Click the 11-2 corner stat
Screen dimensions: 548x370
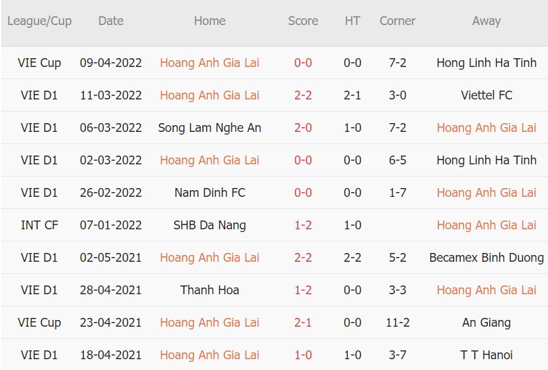pos(397,323)
